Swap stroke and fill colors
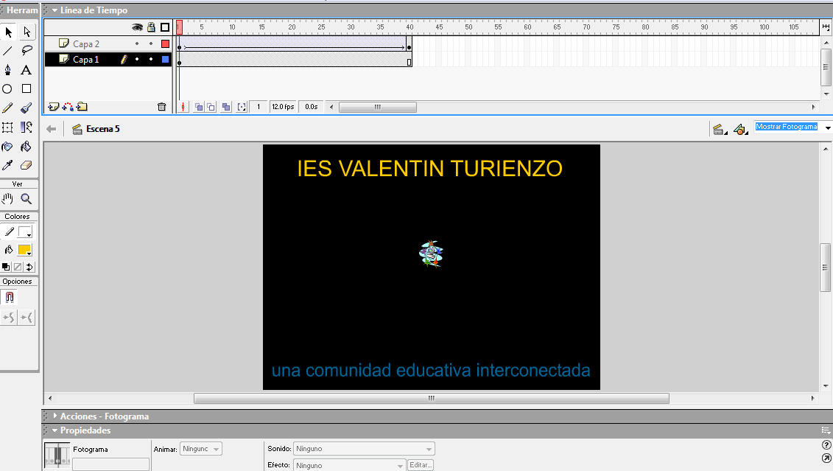Image resolution: width=833 pixels, height=471 pixels. tap(29, 267)
